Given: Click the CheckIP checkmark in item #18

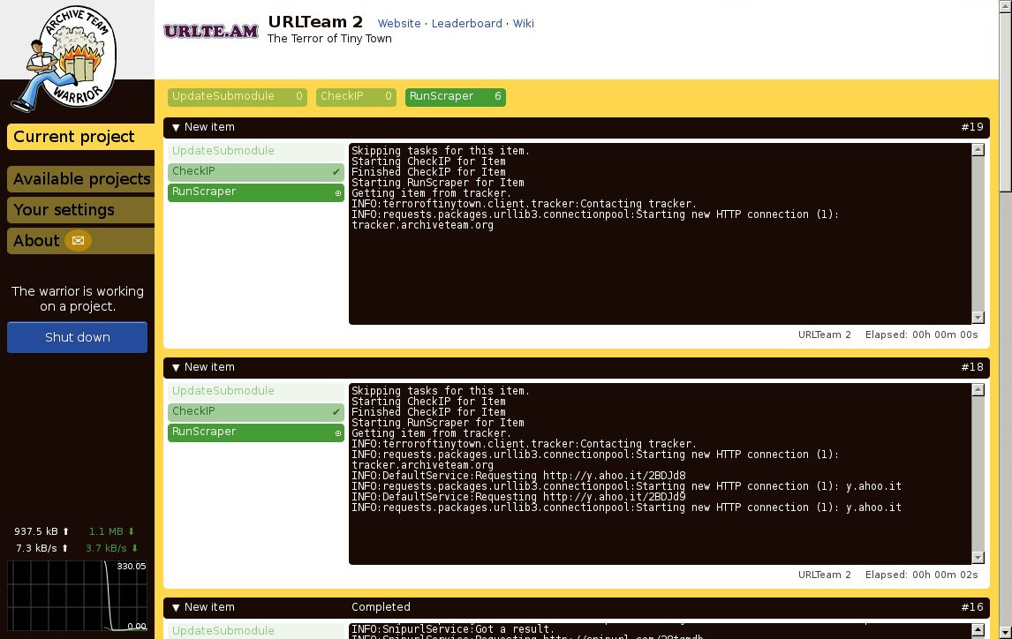Looking at the screenshot, I should [336, 412].
